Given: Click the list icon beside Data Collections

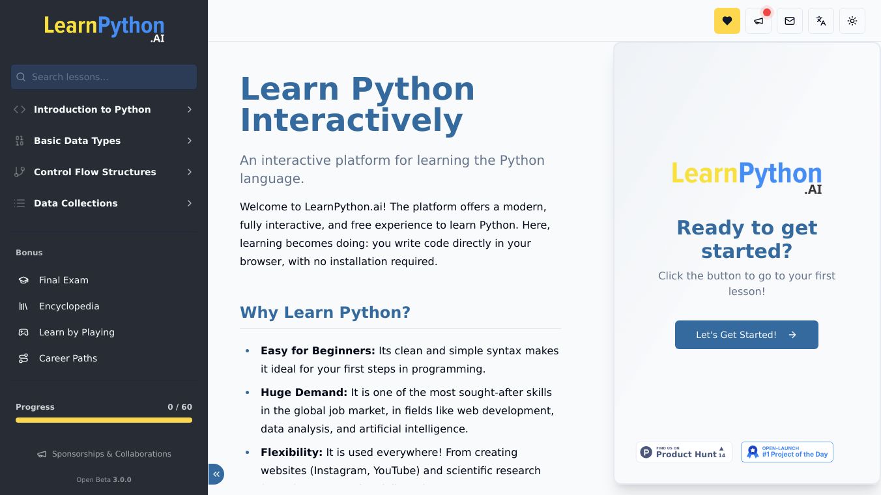Looking at the screenshot, I should (x=20, y=203).
